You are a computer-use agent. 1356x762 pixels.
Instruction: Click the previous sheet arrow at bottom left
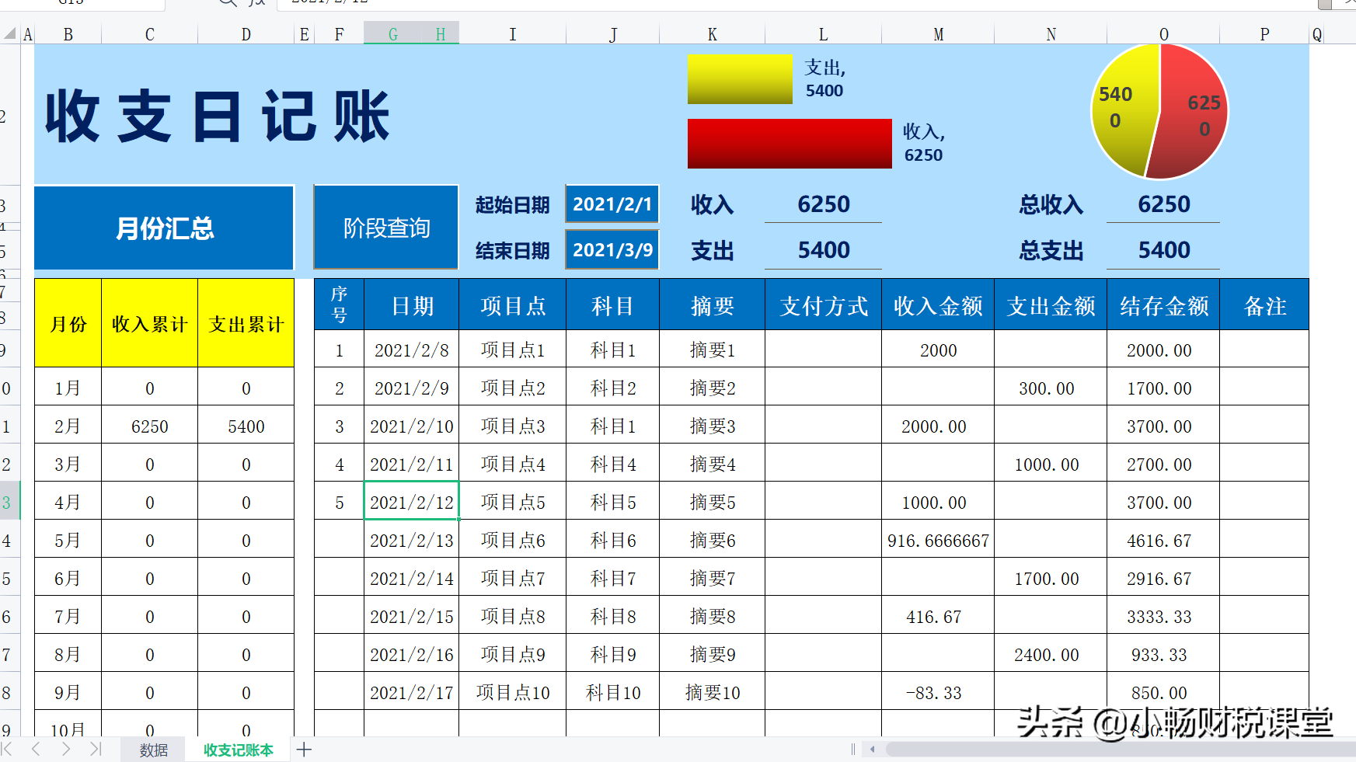pyautogui.click(x=37, y=750)
